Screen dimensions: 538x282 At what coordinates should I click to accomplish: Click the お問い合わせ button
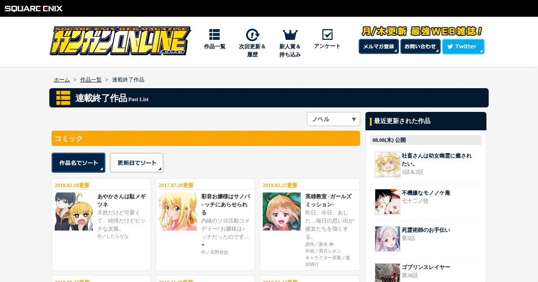point(420,47)
